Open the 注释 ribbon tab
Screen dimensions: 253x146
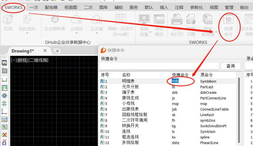point(179,7)
